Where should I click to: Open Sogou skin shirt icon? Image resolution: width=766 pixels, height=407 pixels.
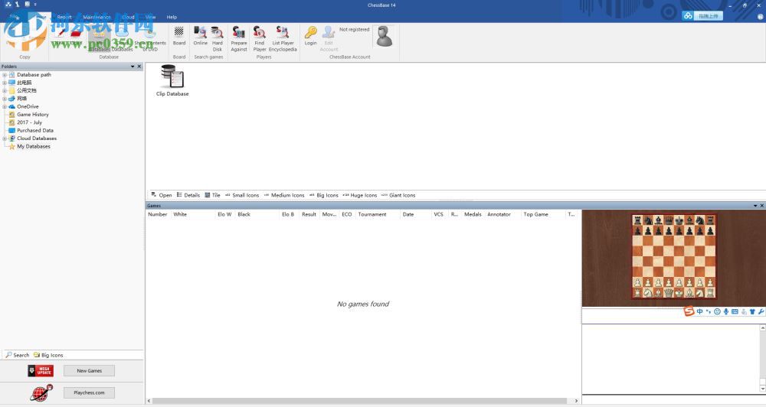coord(752,311)
